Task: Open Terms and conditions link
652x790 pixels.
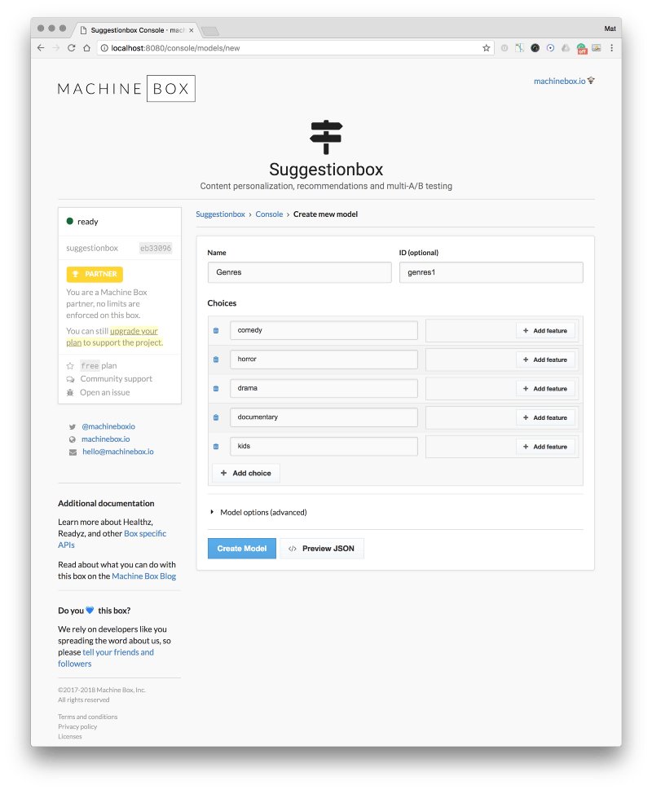Action: 87,717
